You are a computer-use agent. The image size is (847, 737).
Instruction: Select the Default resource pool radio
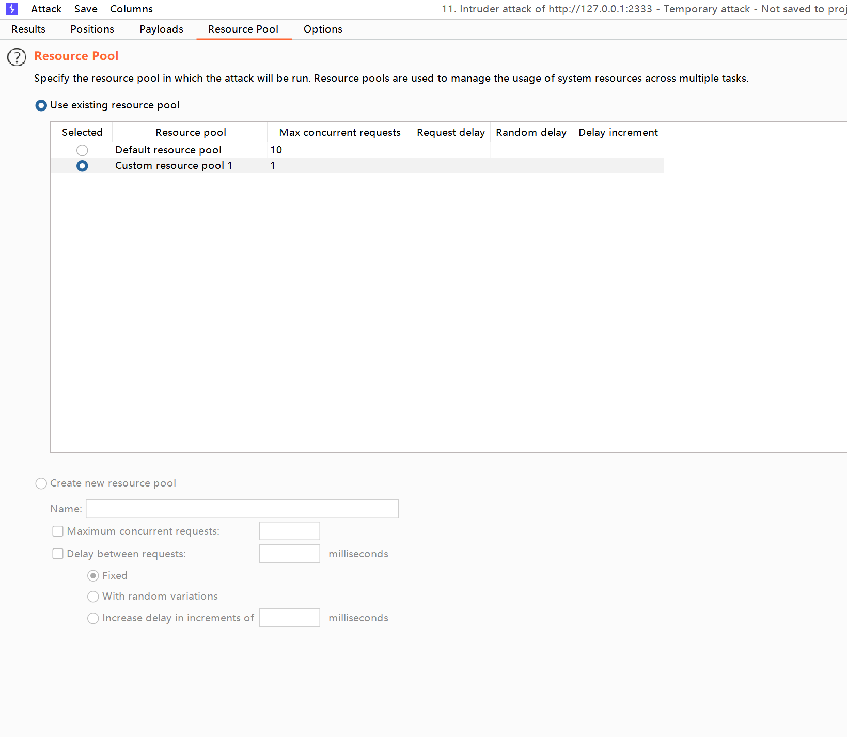click(x=82, y=150)
